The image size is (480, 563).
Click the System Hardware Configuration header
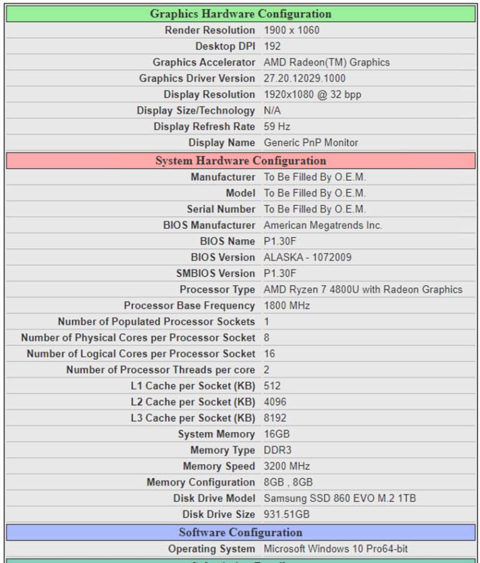pyautogui.click(x=241, y=161)
